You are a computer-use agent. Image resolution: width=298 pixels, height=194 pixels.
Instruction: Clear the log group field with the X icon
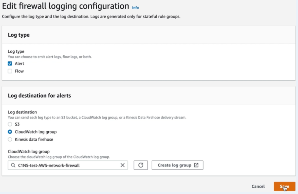(x=122, y=165)
